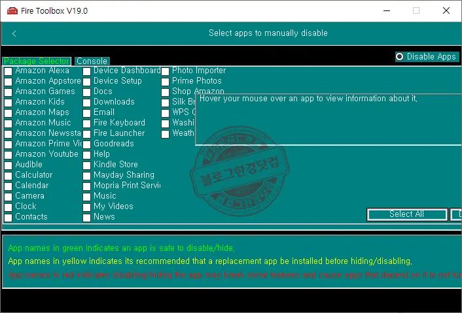Tick the Amazon Prime Video checkbox

[9, 144]
